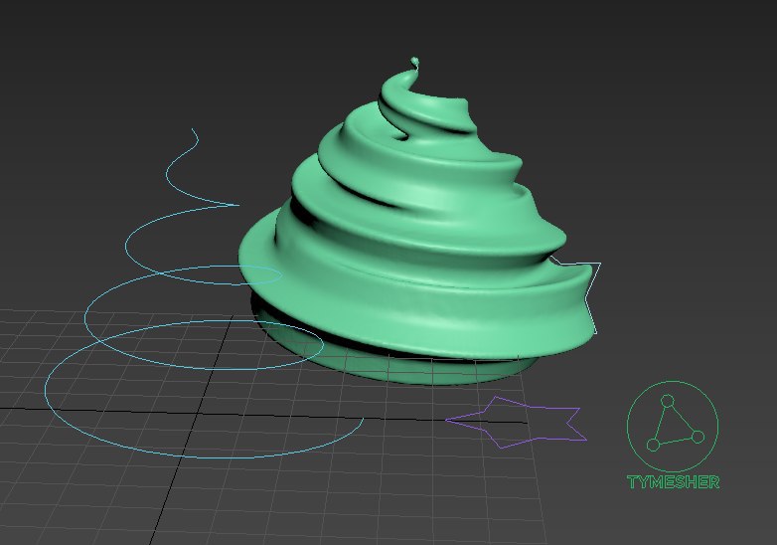The width and height of the screenshot is (777, 545).
Task: Select the tyMesher helper icon
Action: tap(673, 426)
